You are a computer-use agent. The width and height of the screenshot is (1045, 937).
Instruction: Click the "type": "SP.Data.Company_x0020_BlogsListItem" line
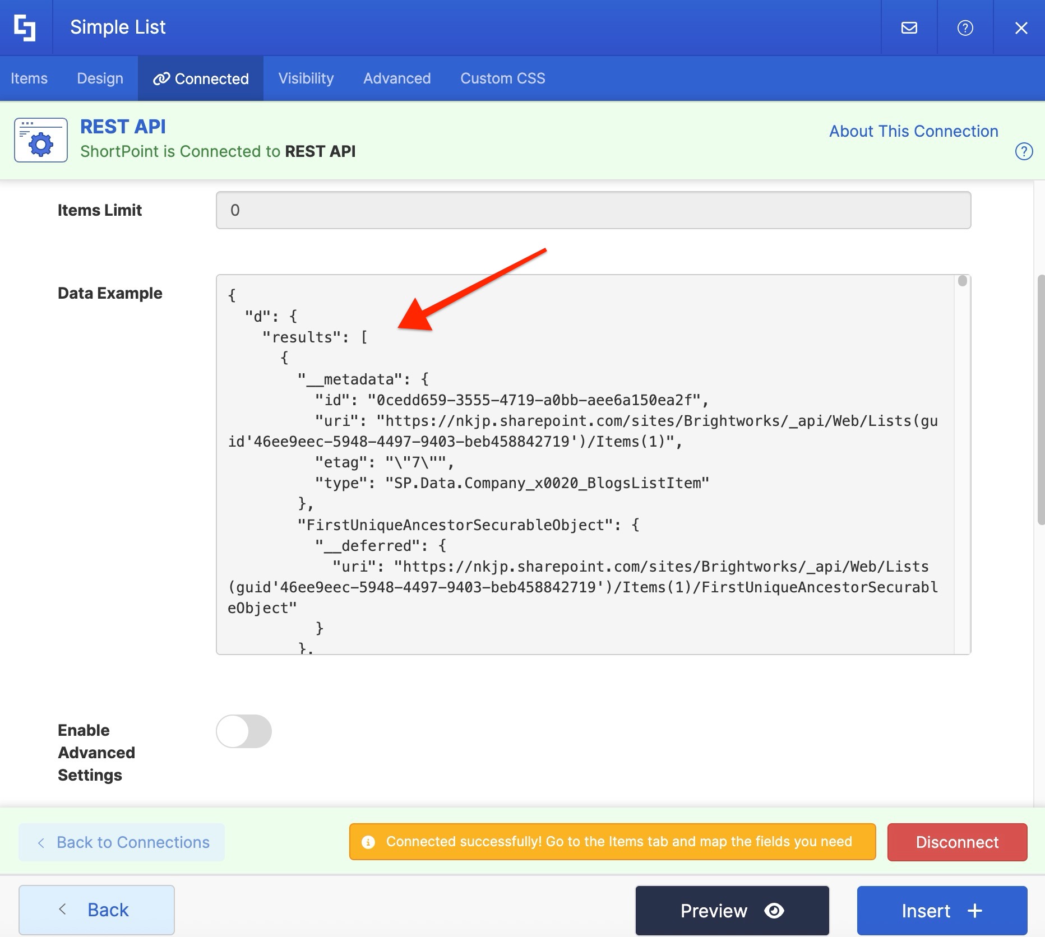512,483
